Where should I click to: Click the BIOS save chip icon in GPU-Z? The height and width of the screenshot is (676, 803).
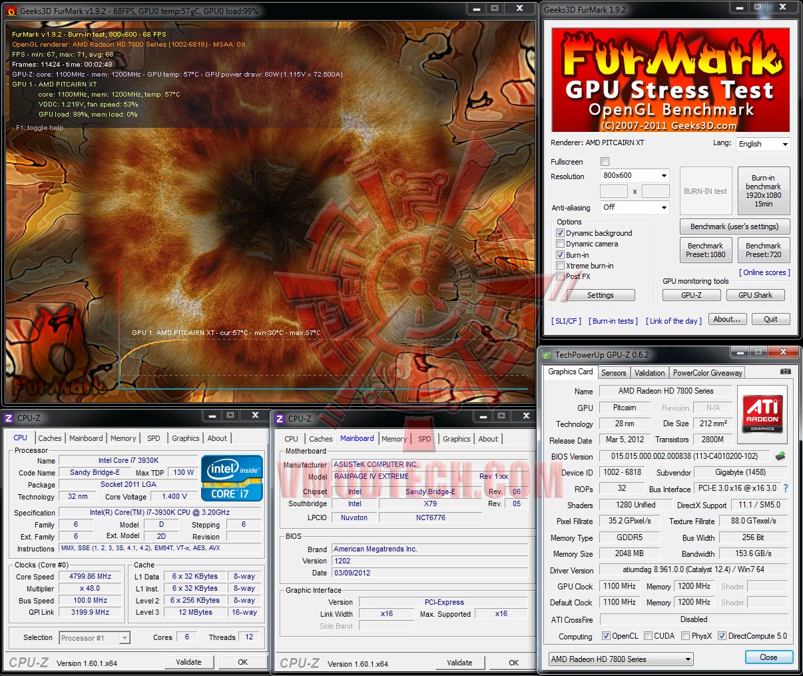point(780,456)
